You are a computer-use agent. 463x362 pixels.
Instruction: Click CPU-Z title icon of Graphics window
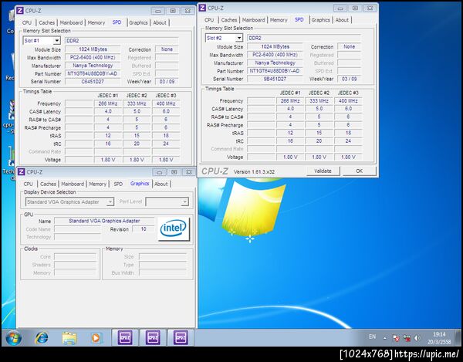pos(22,172)
